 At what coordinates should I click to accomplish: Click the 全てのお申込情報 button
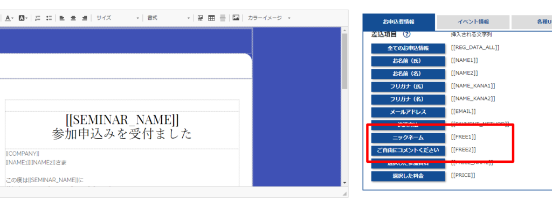408,48
